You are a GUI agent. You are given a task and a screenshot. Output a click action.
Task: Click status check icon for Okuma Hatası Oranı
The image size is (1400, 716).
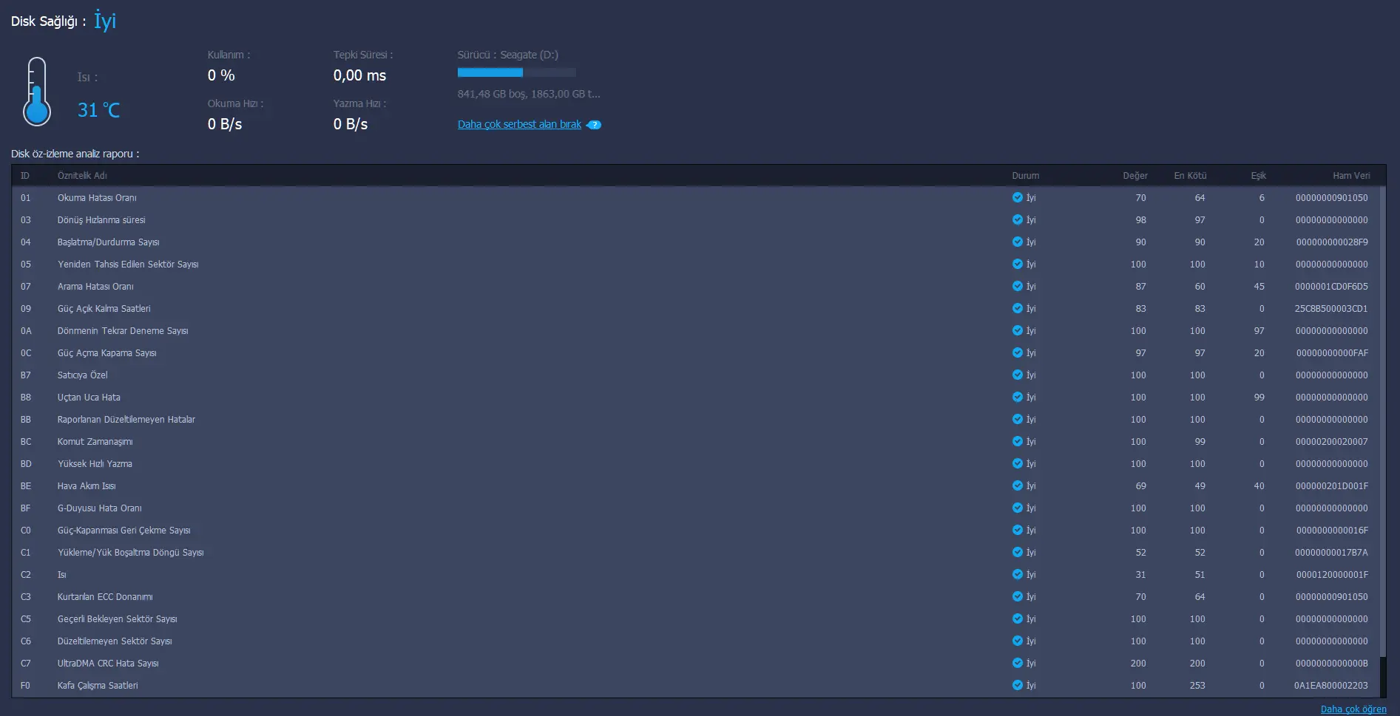coord(1018,197)
